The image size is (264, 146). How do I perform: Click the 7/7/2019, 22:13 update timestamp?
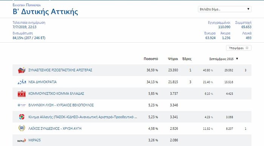pyautogui.click(x=25, y=27)
